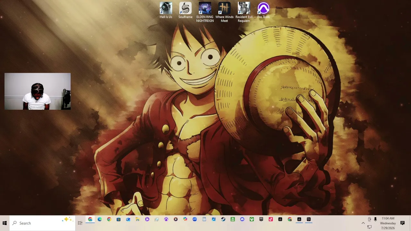411x231 pixels.
Task: Open search highlights sparkle icon
Action: [x=67, y=219]
